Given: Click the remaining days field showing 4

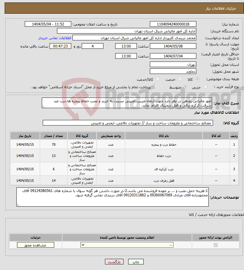Looking at the screenshot, I should (x=93, y=46).
